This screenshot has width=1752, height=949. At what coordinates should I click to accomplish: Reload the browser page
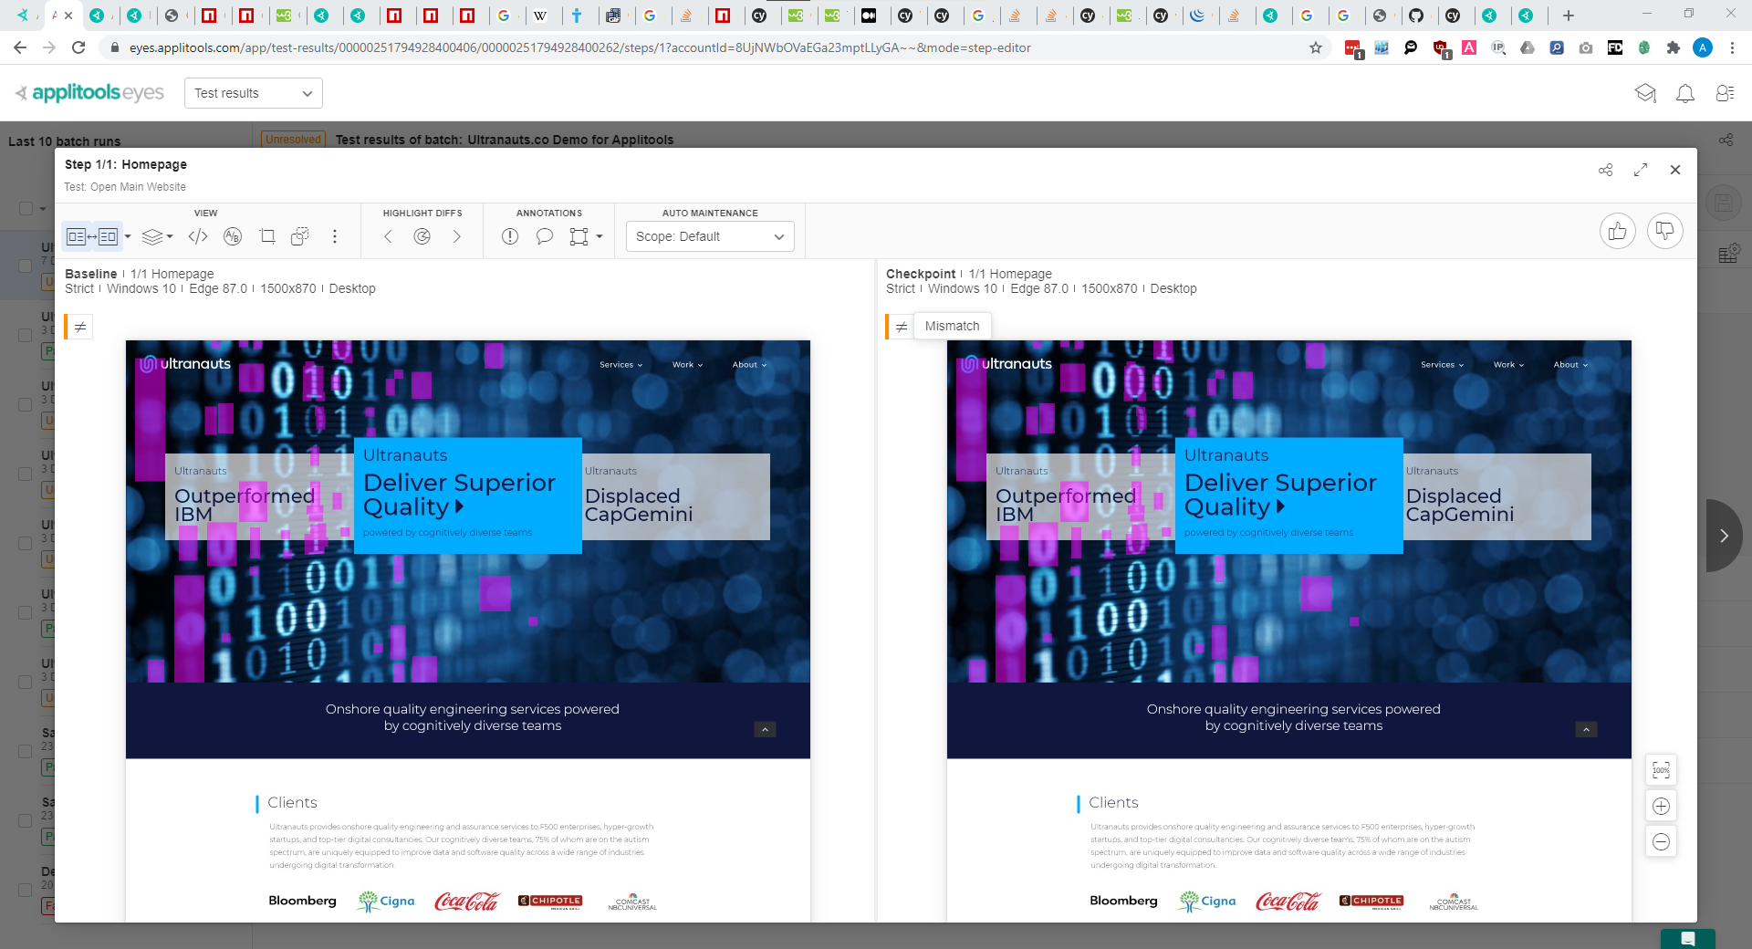click(78, 47)
